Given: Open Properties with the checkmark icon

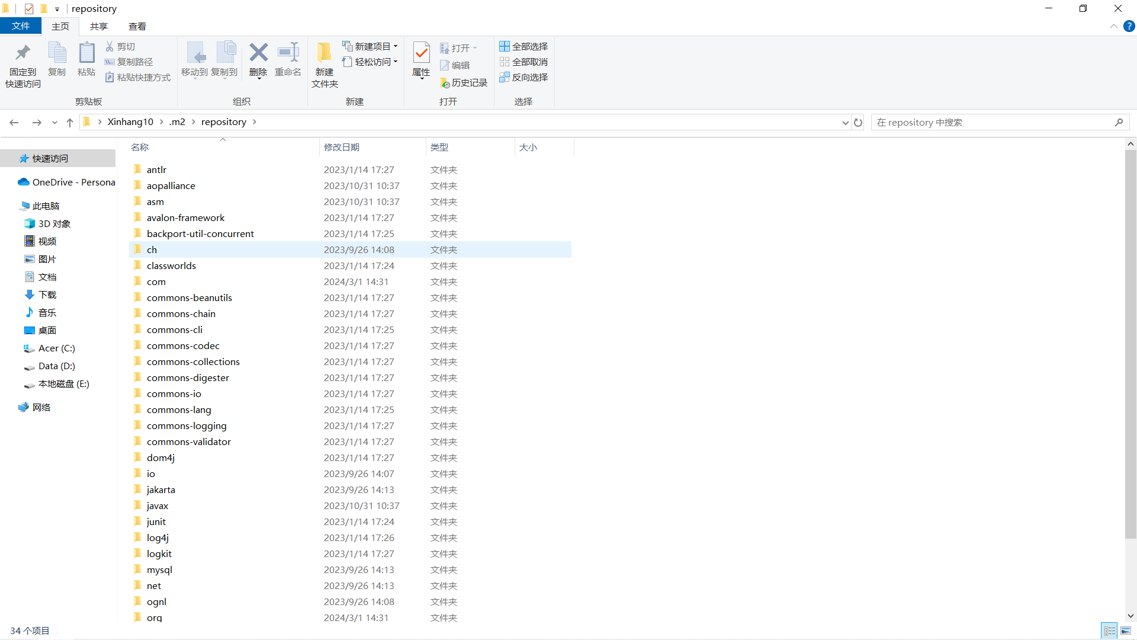Looking at the screenshot, I should (421, 60).
